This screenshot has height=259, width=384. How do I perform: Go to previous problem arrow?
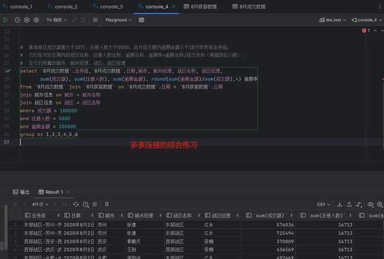(x=375, y=31)
